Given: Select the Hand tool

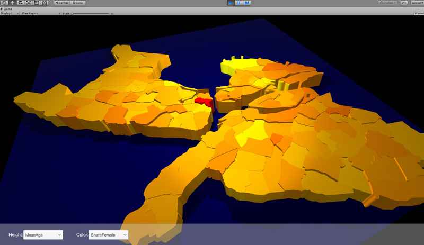Looking at the screenshot, I should [x=4, y=3].
